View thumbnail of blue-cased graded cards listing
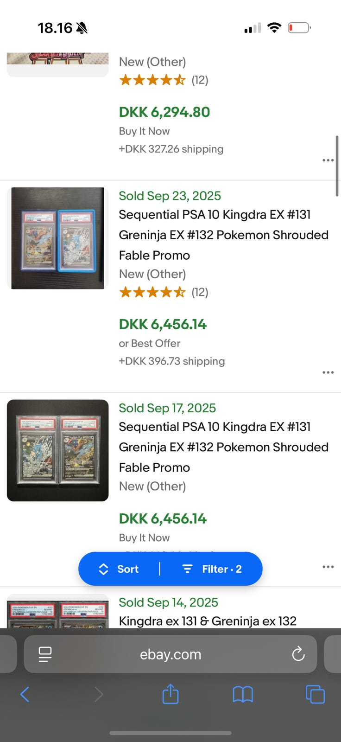 [x=58, y=238]
